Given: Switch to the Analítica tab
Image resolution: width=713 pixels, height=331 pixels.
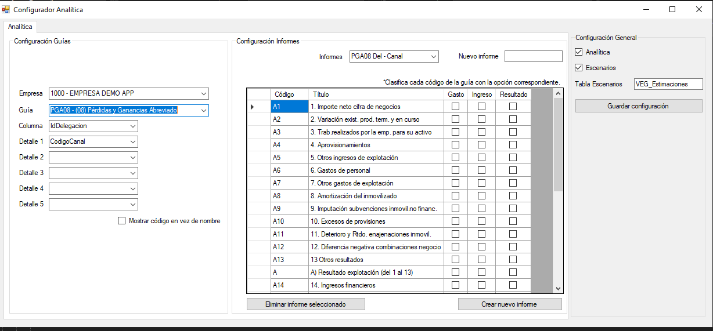Looking at the screenshot, I should click(20, 27).
